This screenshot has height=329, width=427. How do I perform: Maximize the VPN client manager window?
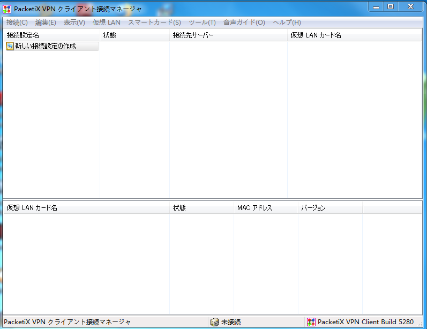tap(391, 6)
